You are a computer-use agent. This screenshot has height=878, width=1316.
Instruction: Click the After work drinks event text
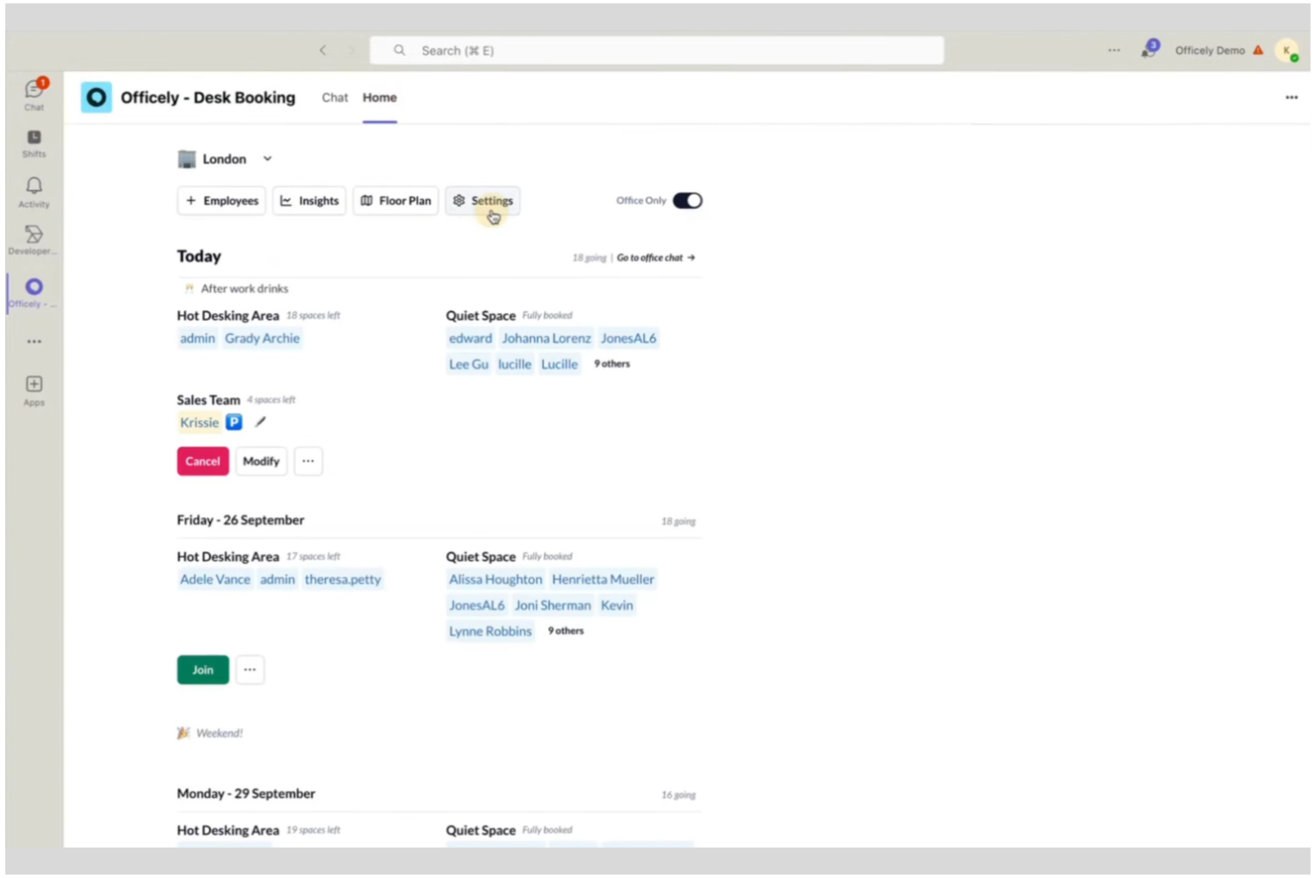point(245,289)
